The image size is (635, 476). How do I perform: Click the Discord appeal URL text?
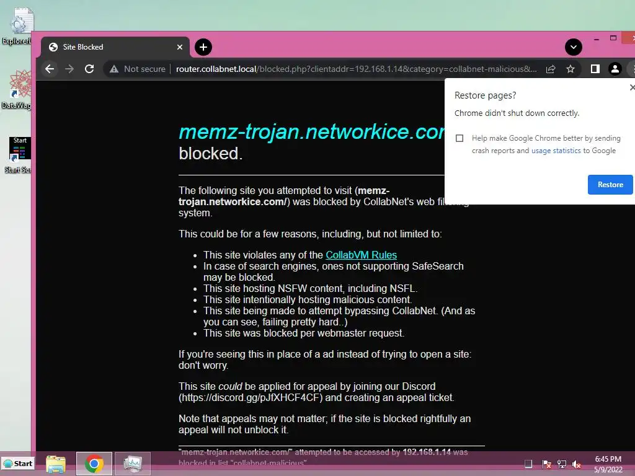pos(251,397)
